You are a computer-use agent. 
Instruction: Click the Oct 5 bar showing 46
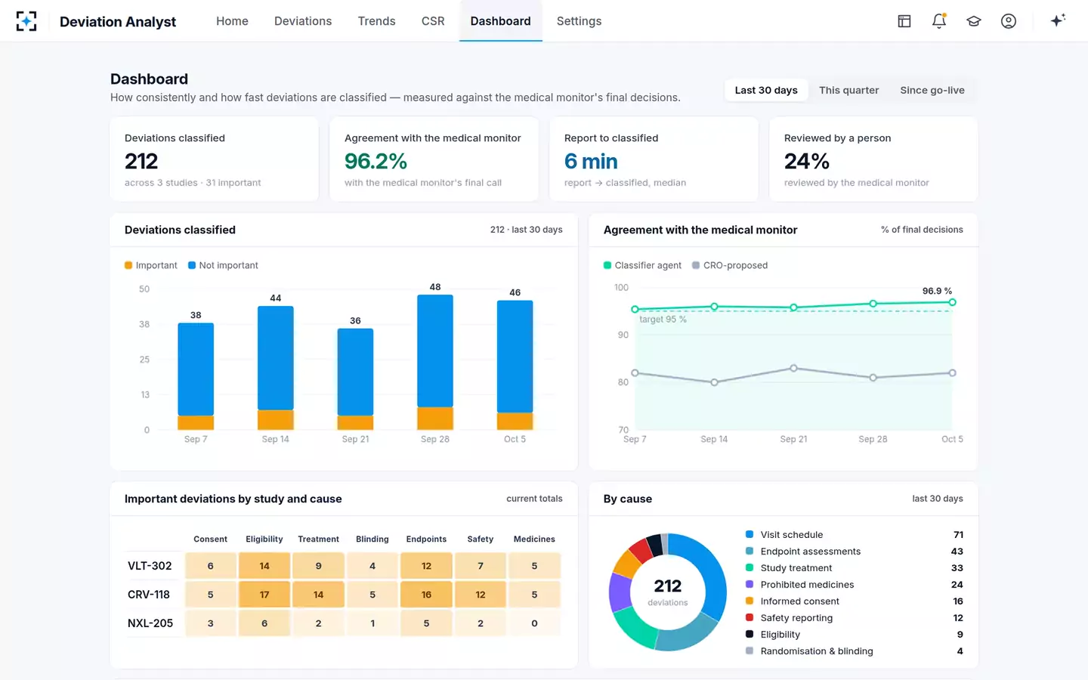coord(515,365)
